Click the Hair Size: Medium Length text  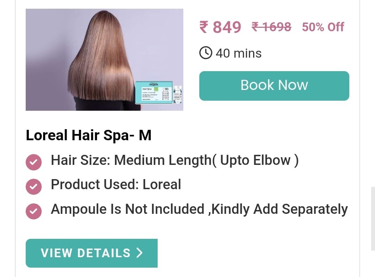[x=175, y=160]
